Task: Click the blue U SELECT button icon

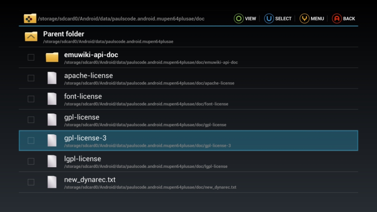Action: 269,19
